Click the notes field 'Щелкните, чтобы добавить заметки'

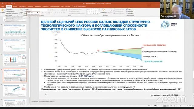(x=43, y=101)
